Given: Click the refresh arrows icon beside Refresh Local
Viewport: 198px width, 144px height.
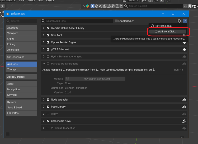Looking at the screenshot, I should (152, 26).
